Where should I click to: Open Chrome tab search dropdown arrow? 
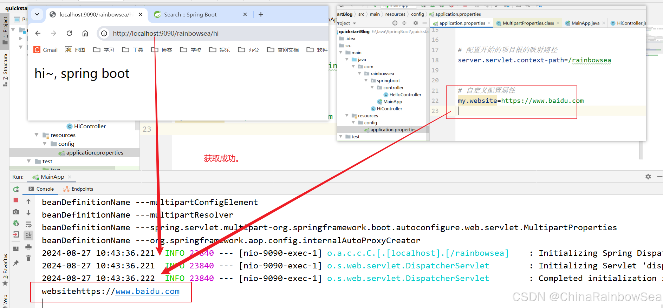click(x=37, y=14)
